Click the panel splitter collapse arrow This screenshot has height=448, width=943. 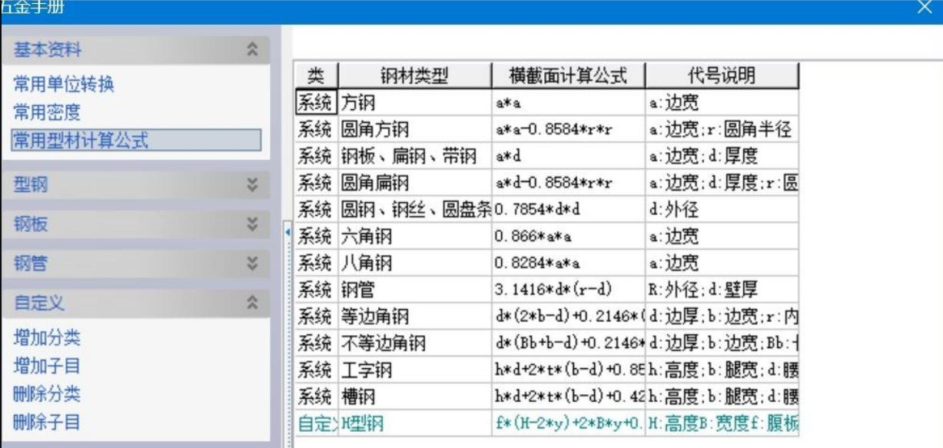[x=287, y=231]
